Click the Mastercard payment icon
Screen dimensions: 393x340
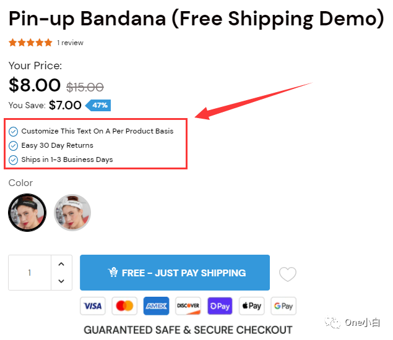(x=124, y=306)
